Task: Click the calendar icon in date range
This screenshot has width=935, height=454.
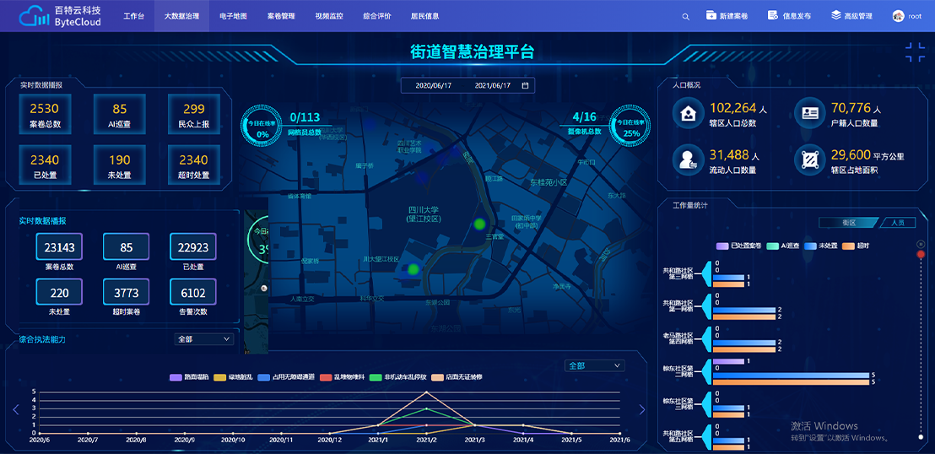Action: (525, 86)
